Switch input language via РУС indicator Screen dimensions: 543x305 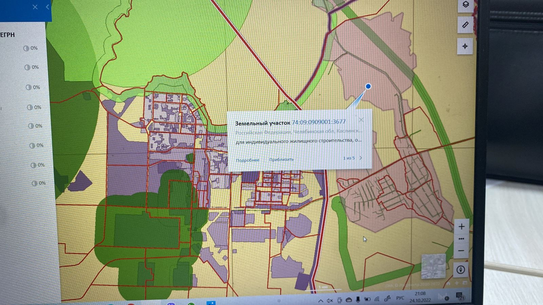coord(400,298)
